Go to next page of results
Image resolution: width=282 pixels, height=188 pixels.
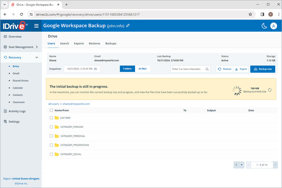[275, 165]
